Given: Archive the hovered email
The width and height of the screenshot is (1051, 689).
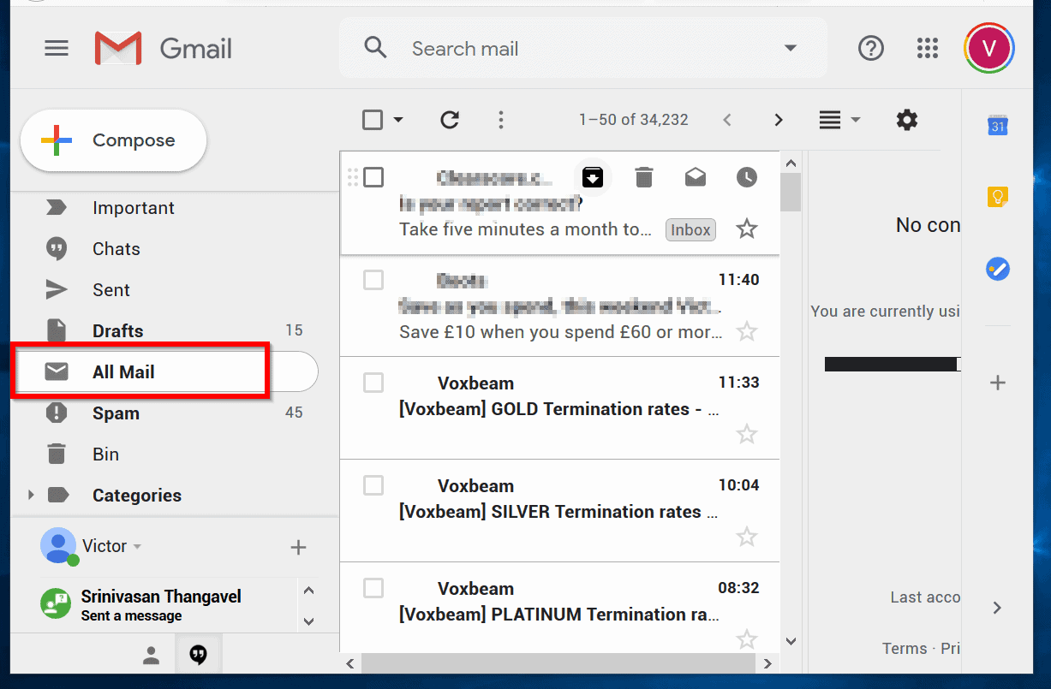Looking at the screenshot, I should (593, 177).
